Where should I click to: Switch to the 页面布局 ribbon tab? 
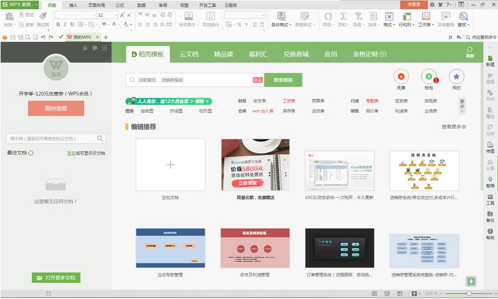tap(96, 6)
